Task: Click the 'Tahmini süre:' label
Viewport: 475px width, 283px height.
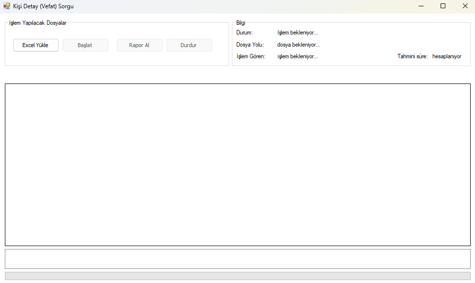Action: pyautogui.click(x=412, y=56)
